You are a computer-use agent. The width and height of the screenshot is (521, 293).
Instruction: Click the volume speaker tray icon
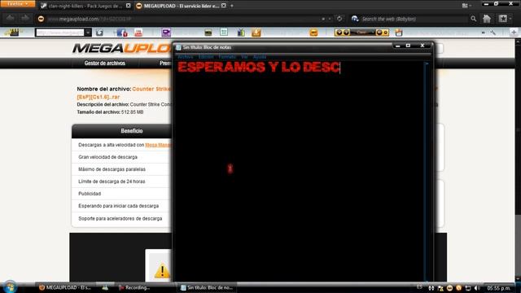tap(477, 288)
